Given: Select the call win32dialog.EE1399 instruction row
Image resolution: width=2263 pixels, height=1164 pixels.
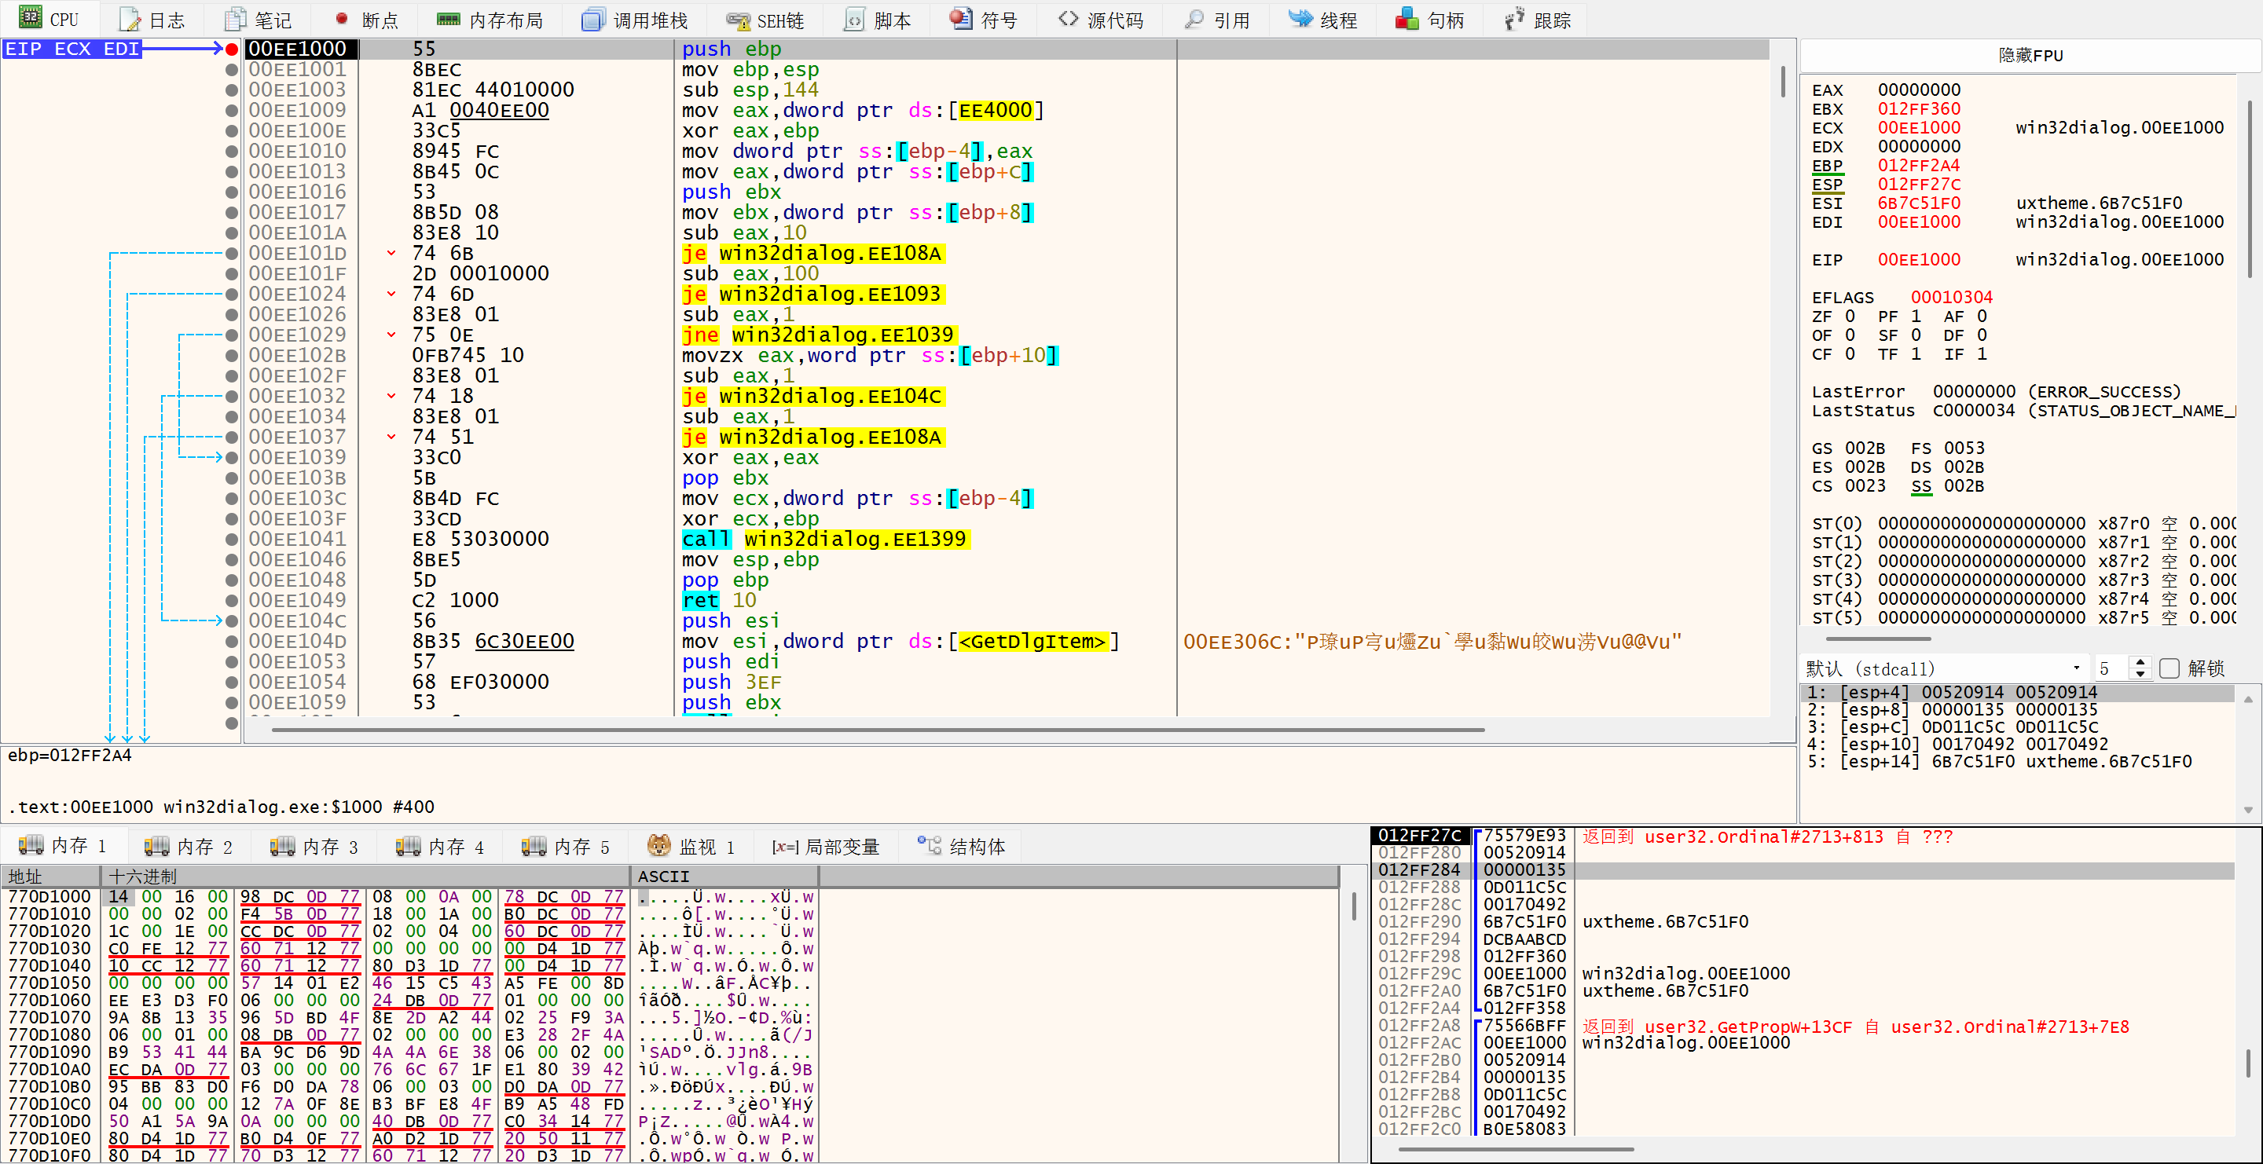Looking at the screenshot, I should click(x=824, y=539).
